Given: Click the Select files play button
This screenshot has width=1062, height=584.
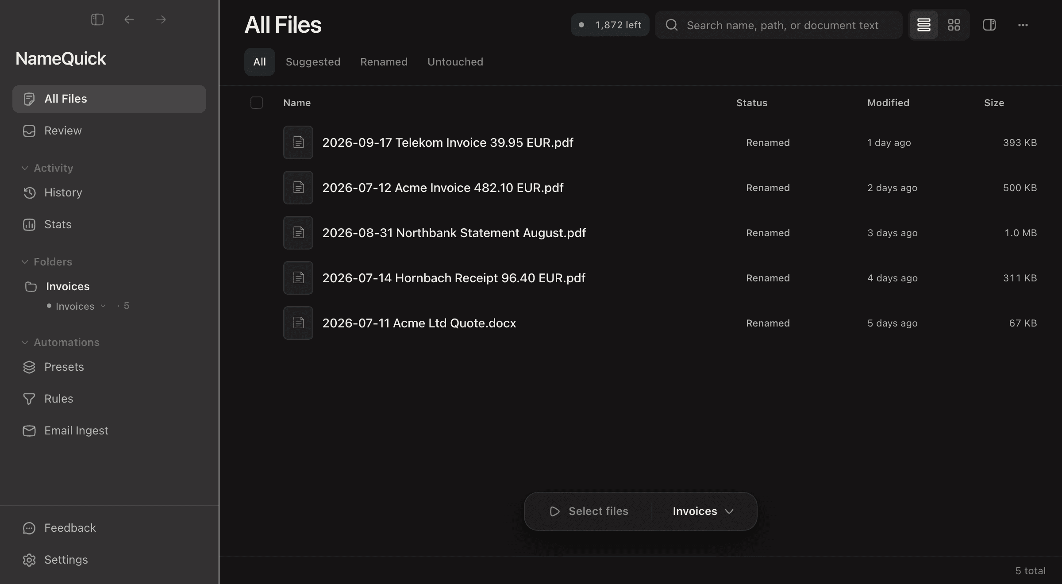Looking at the screenshot, I should (589, 511).
